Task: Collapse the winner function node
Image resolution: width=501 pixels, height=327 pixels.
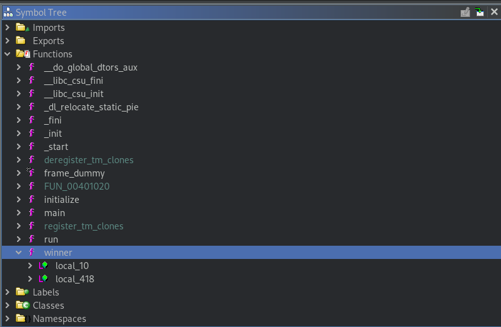Action: point(18,253)
